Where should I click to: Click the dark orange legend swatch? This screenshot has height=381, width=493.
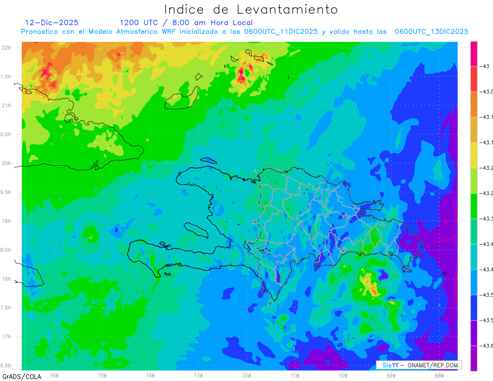click(x=474, y=104)
